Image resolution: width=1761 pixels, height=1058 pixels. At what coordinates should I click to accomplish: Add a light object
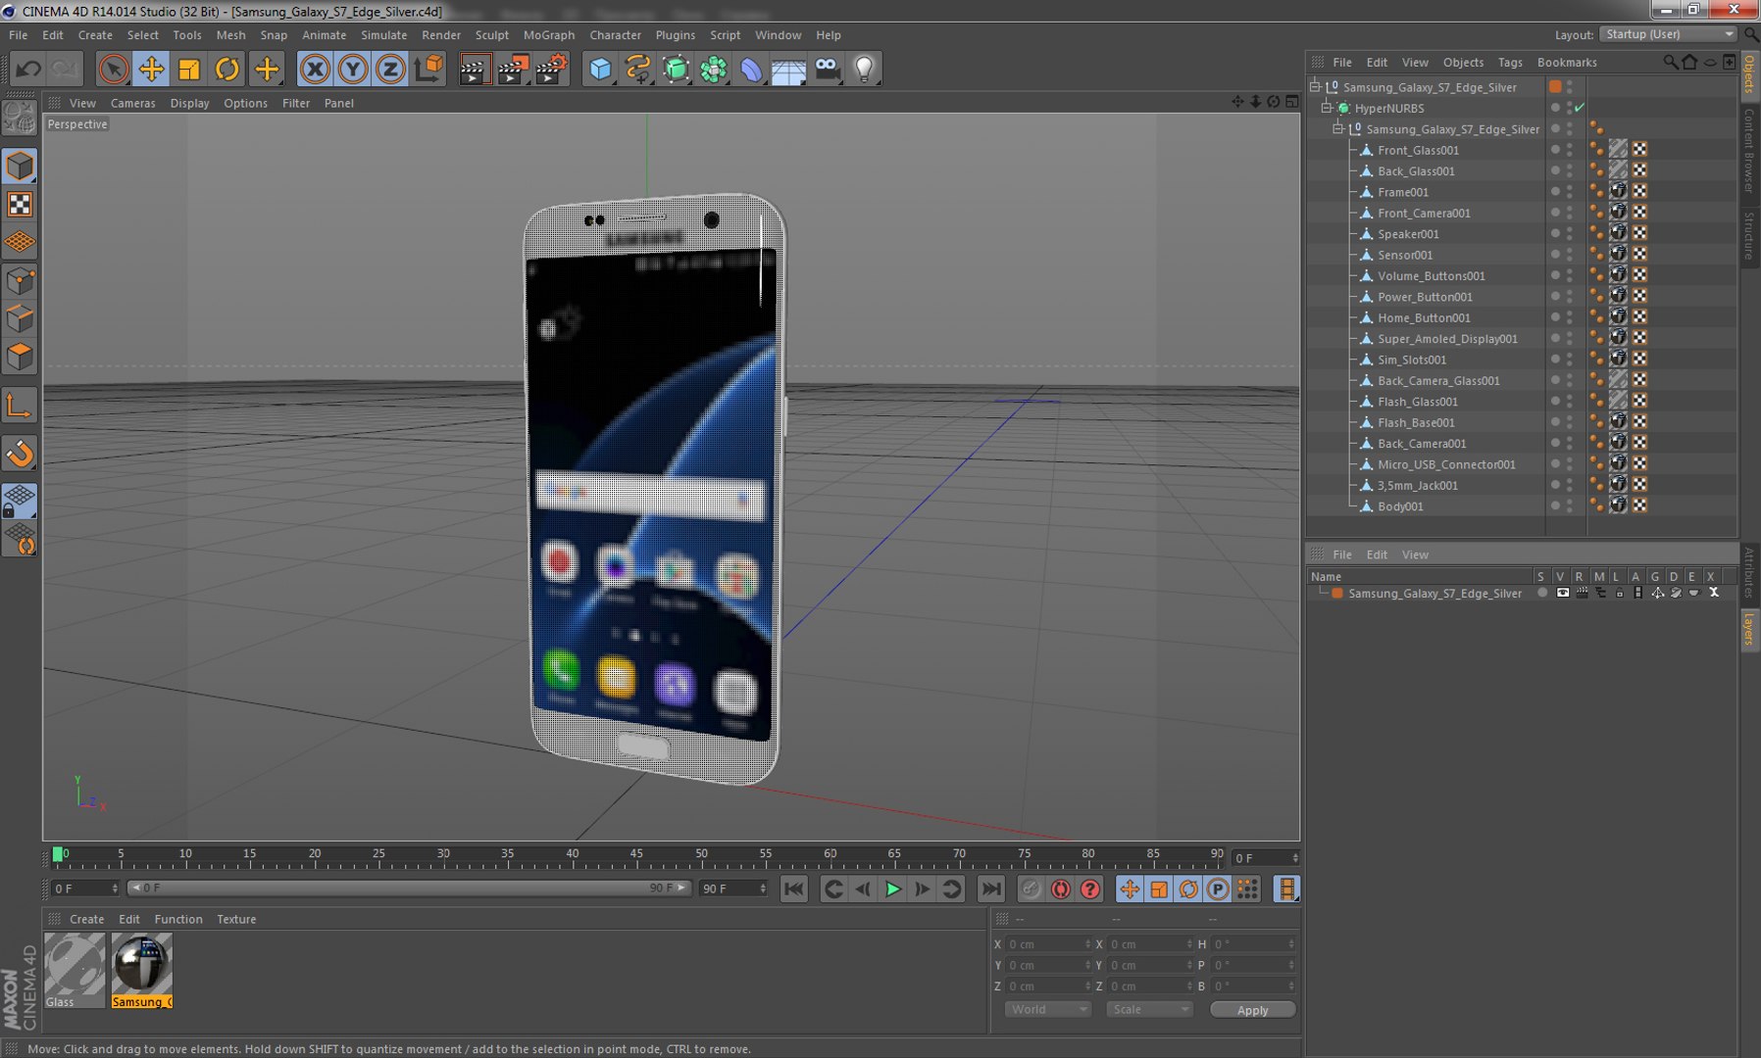click(x=864, y=69)
